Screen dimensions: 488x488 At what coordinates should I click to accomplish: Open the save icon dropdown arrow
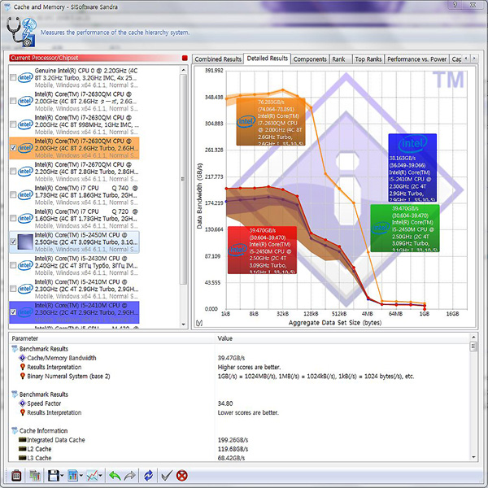tap(62, 476)
